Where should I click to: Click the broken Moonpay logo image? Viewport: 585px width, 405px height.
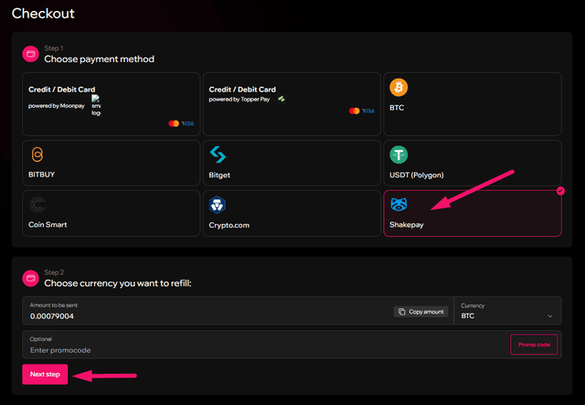pos(96,105)
